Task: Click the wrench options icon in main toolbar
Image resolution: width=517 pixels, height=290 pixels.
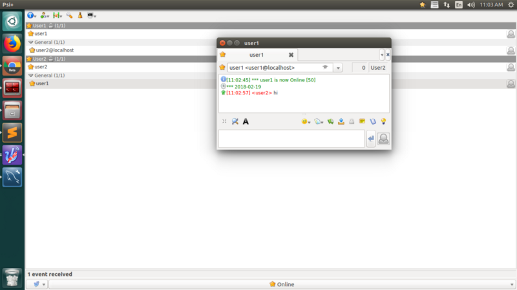Action: (x=69, y=15)
